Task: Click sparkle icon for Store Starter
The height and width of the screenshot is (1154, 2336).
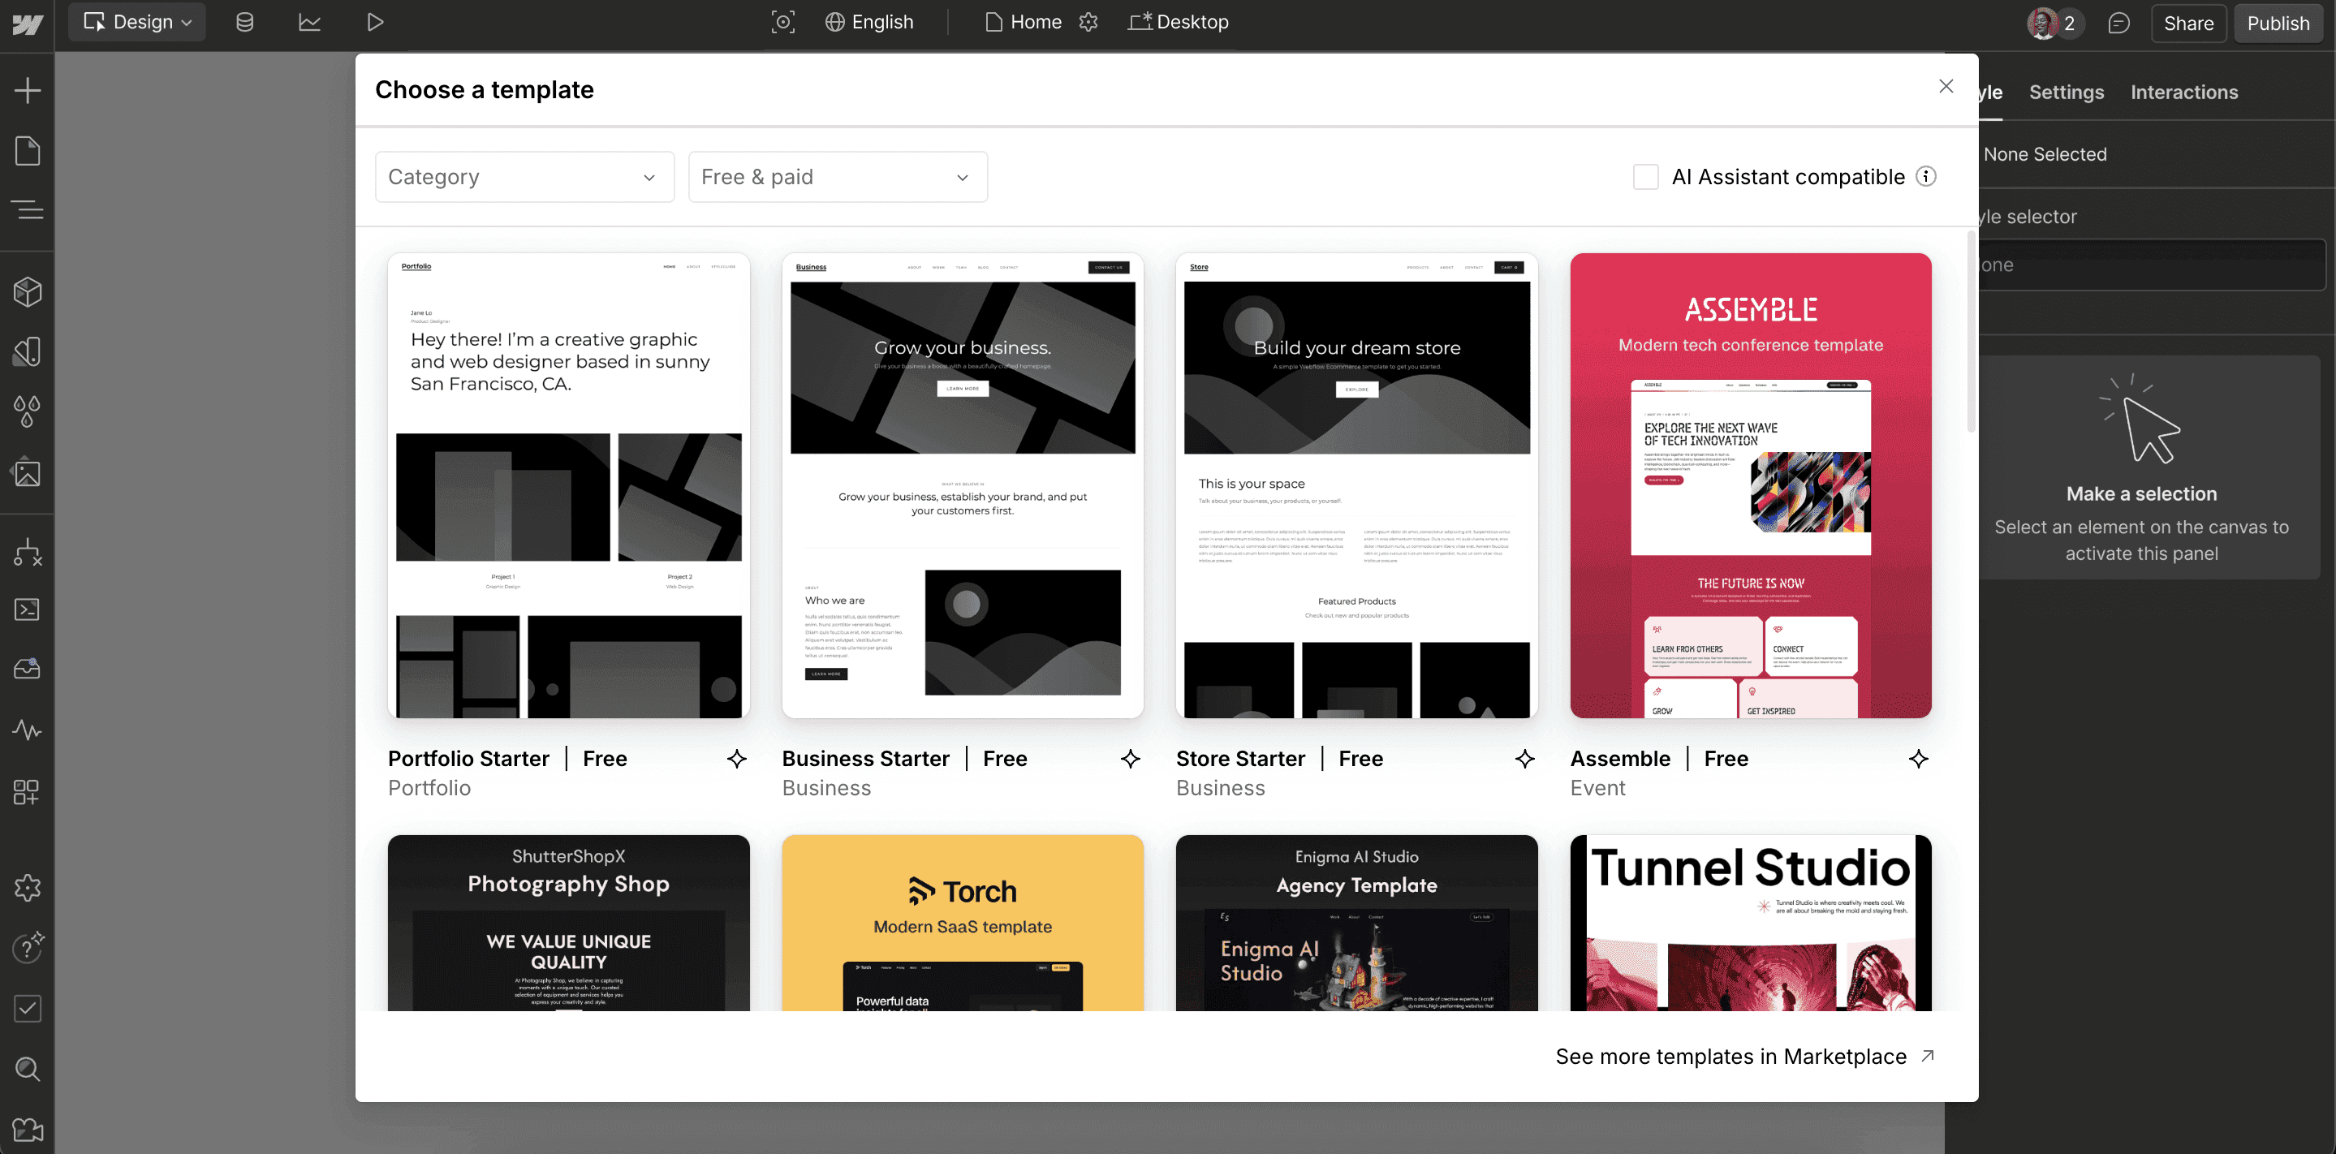Action: point(1524,759)
